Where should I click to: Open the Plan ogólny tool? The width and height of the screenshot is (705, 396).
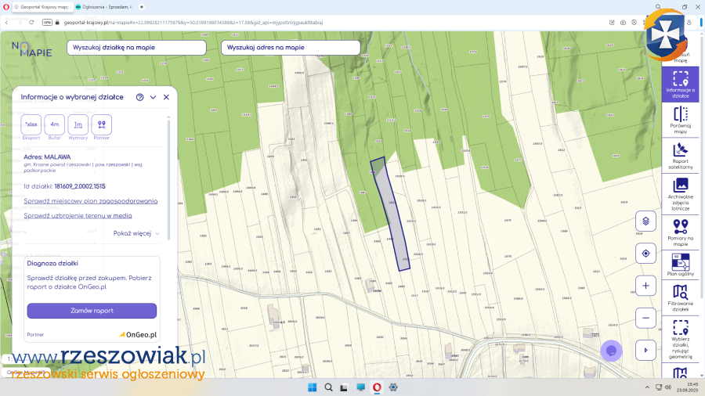point(680,266)
